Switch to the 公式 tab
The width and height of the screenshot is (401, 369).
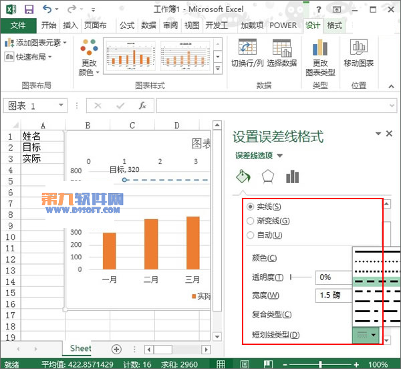[127, 25]
